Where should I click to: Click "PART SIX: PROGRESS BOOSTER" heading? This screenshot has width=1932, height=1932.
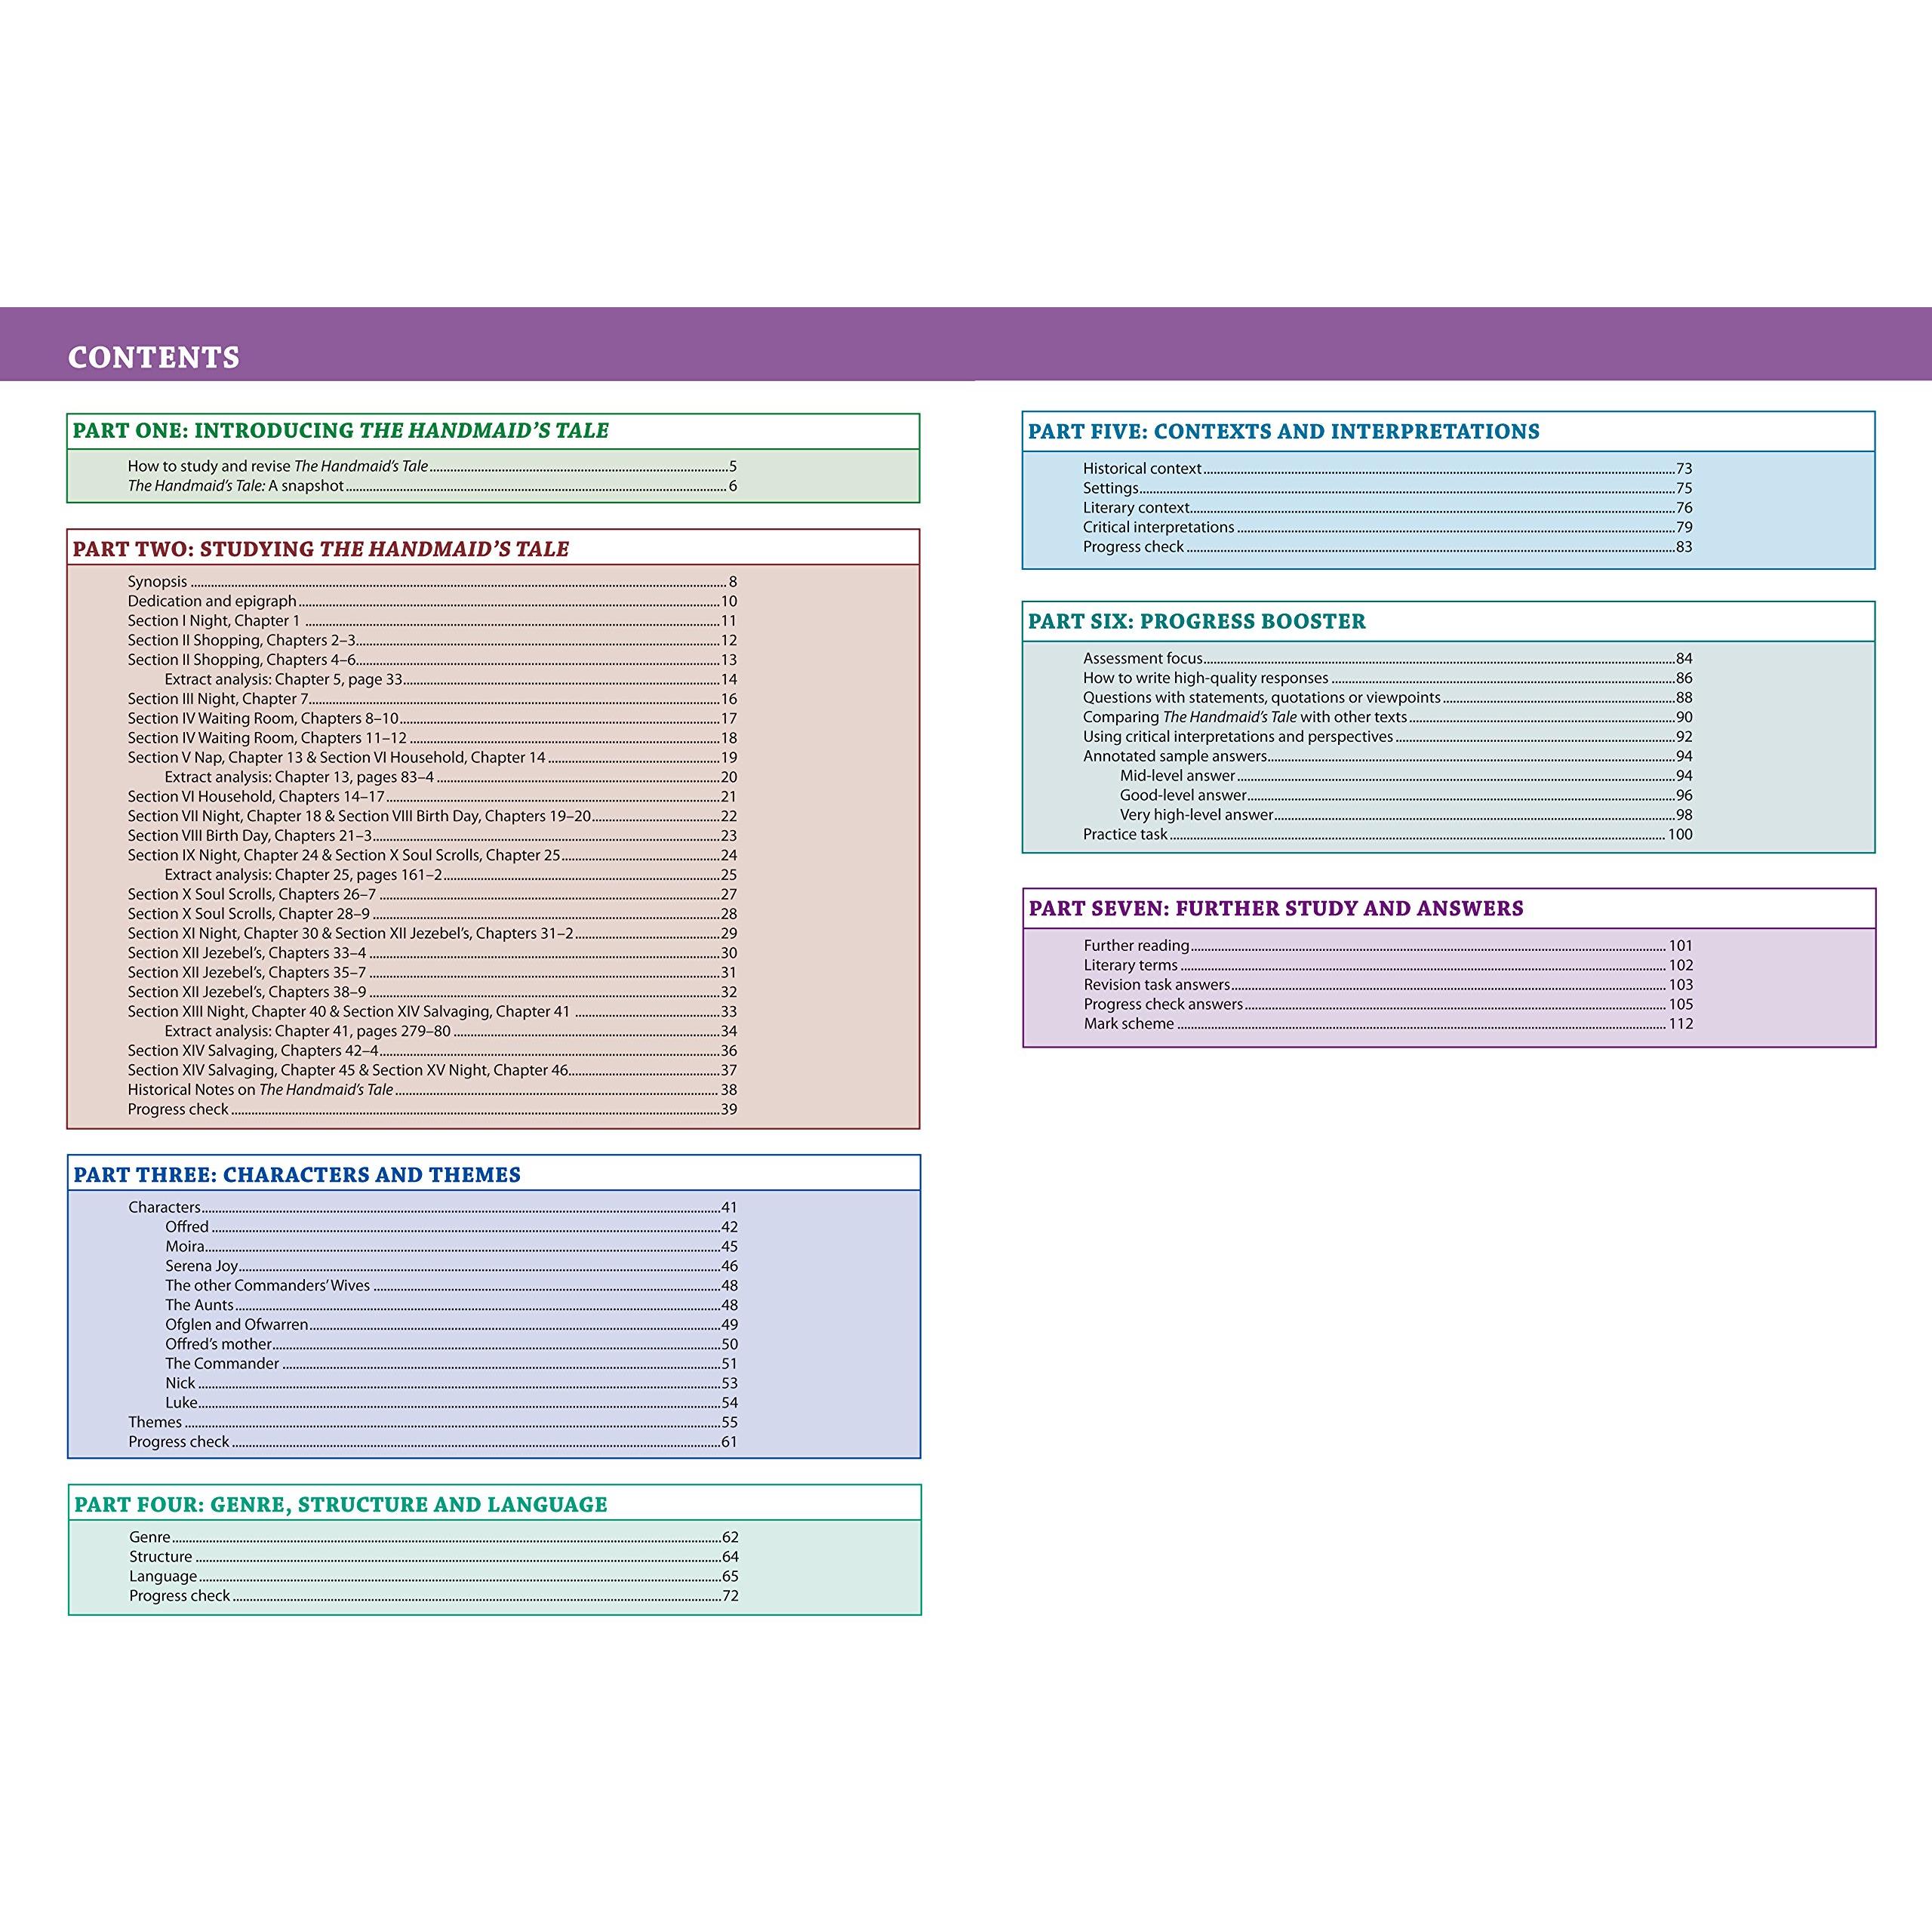1197,622
